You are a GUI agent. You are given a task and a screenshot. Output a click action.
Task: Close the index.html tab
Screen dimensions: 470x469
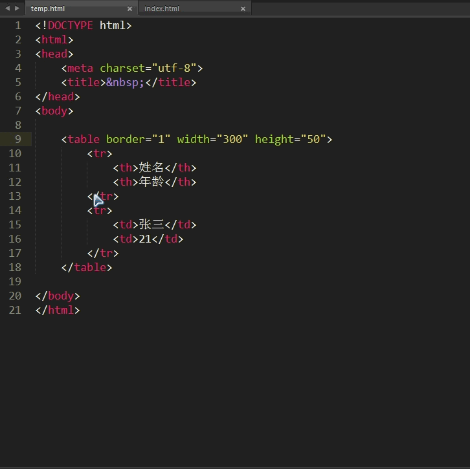pyautogui.click(x=243, y=9)
